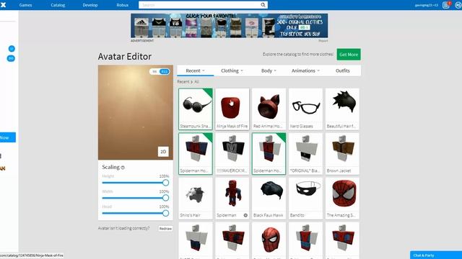Open settings gear on the Spiderman package item
Viewport: 462px width, 259px height.
tap(245, 215)
